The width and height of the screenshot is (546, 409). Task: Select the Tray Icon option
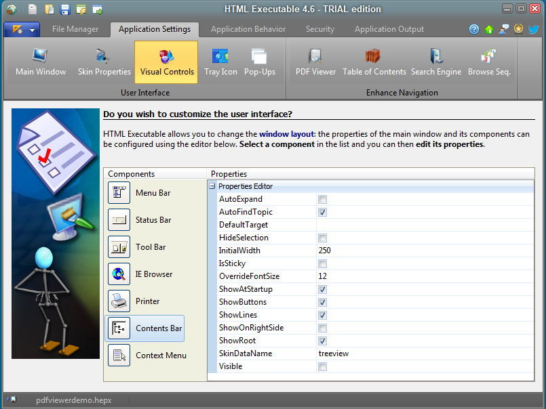click(x=220, y=62)
